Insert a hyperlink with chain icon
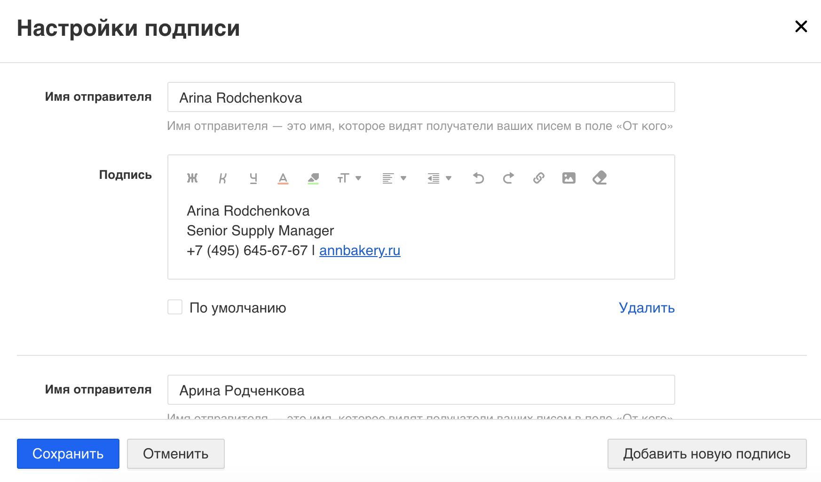 (539, 178)
